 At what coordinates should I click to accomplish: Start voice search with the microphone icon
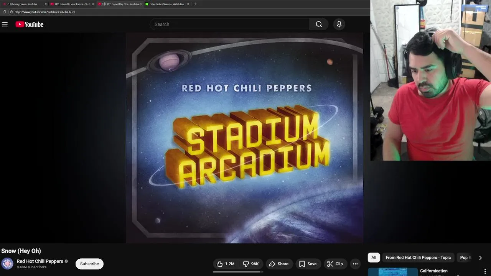point(339,24)
